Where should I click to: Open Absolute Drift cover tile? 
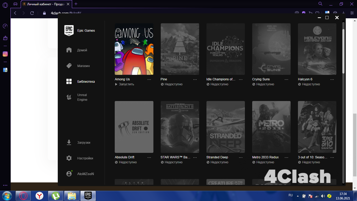[x=134, y=127]
